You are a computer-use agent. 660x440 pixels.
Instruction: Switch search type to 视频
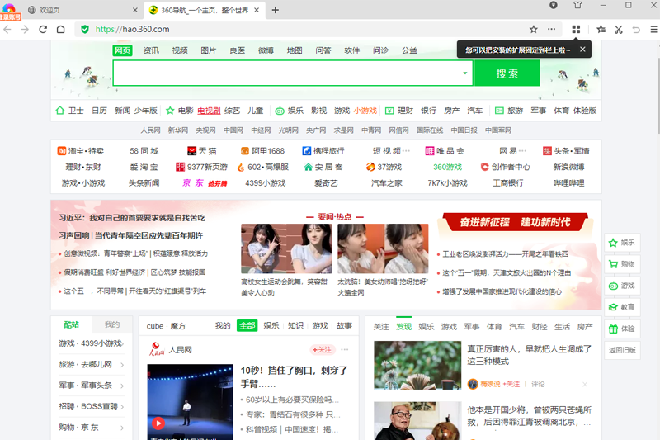coord(180,50)
